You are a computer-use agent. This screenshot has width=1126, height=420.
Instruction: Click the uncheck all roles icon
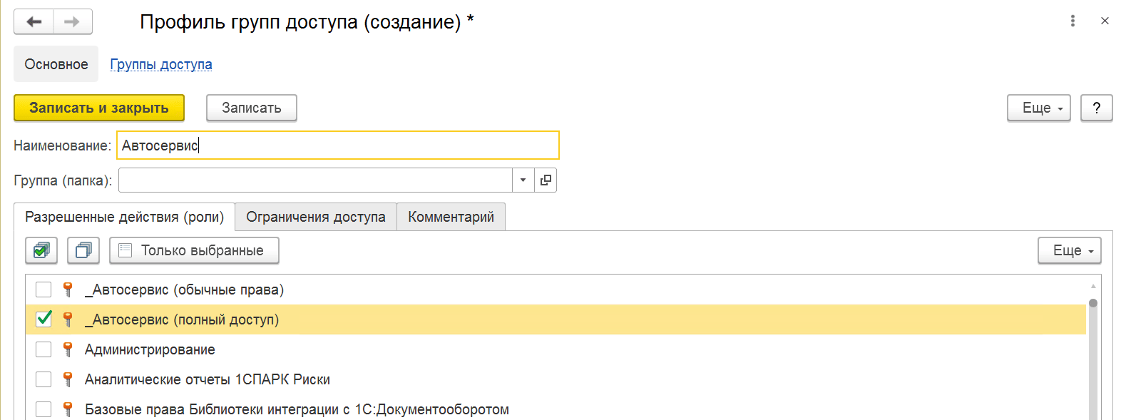click(83, 250)
